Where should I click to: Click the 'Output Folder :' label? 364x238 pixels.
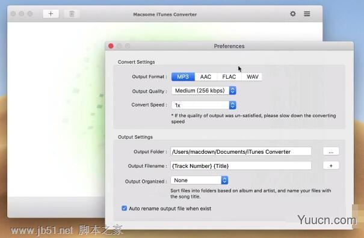click(150, 151)
